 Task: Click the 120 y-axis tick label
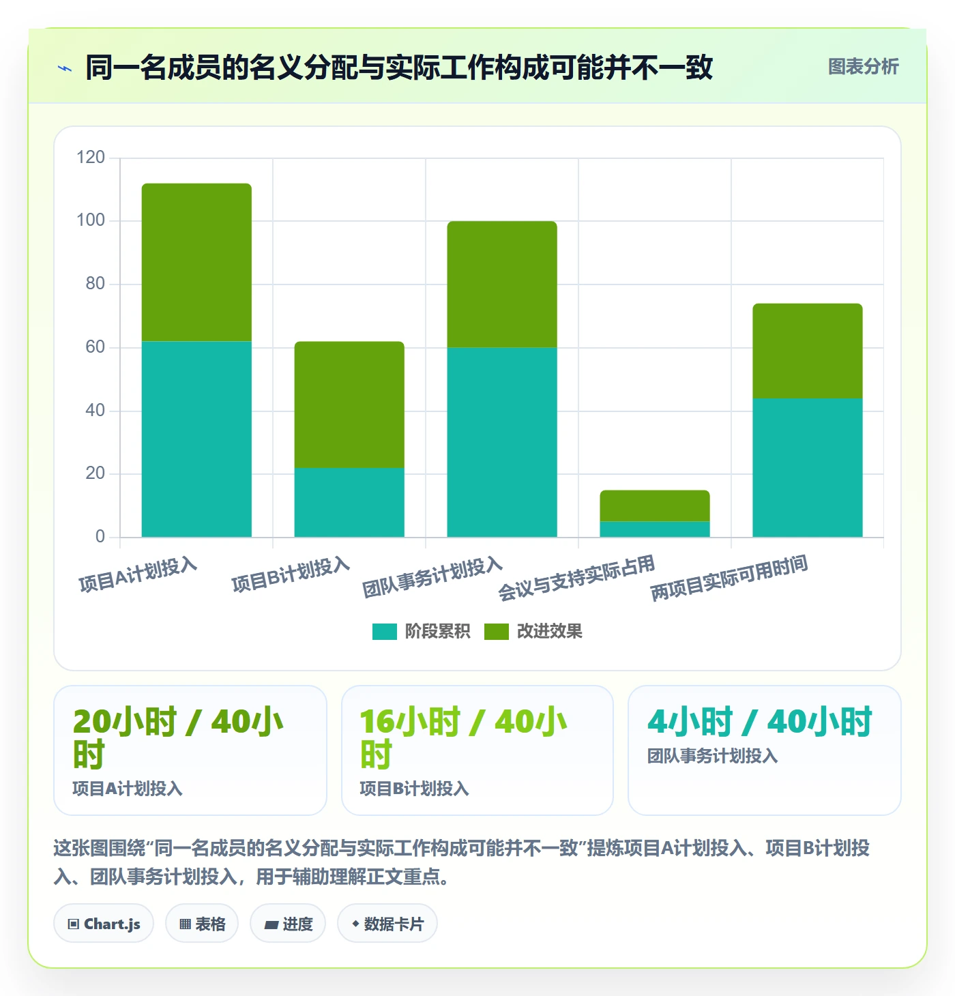coord(91,158)
